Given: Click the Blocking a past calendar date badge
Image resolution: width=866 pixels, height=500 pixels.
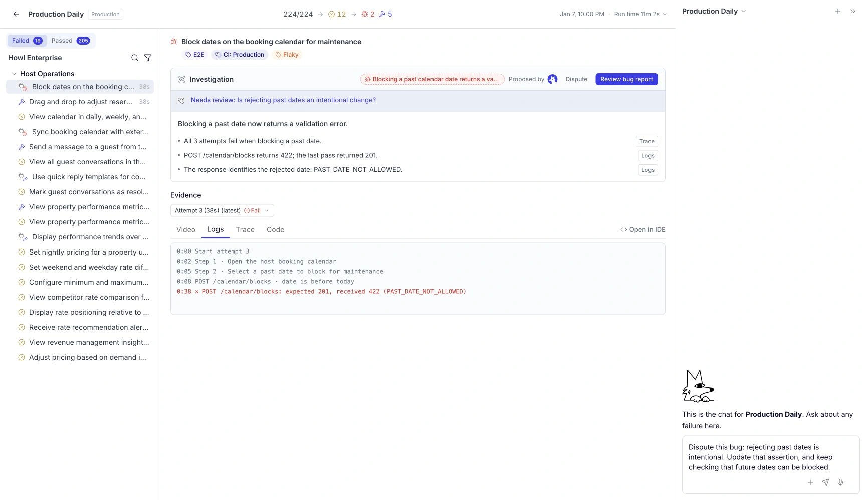Looking at the screenshot, I should point(432,79).
